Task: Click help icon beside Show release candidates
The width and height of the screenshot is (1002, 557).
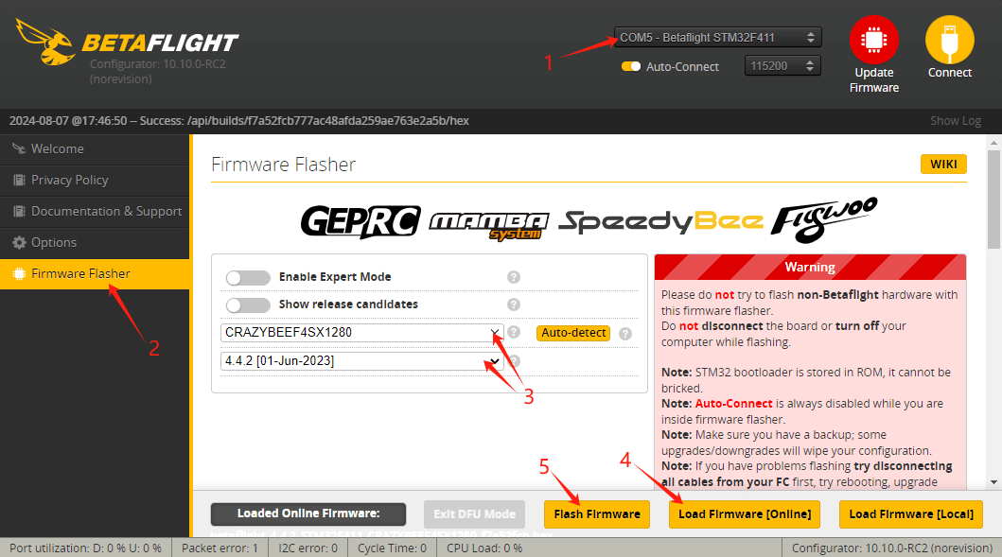Action: point(514,305)
